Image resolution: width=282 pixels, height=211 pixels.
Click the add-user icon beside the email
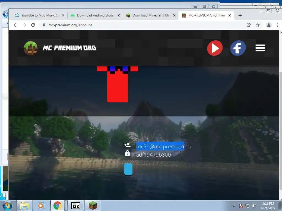point(128,145)
